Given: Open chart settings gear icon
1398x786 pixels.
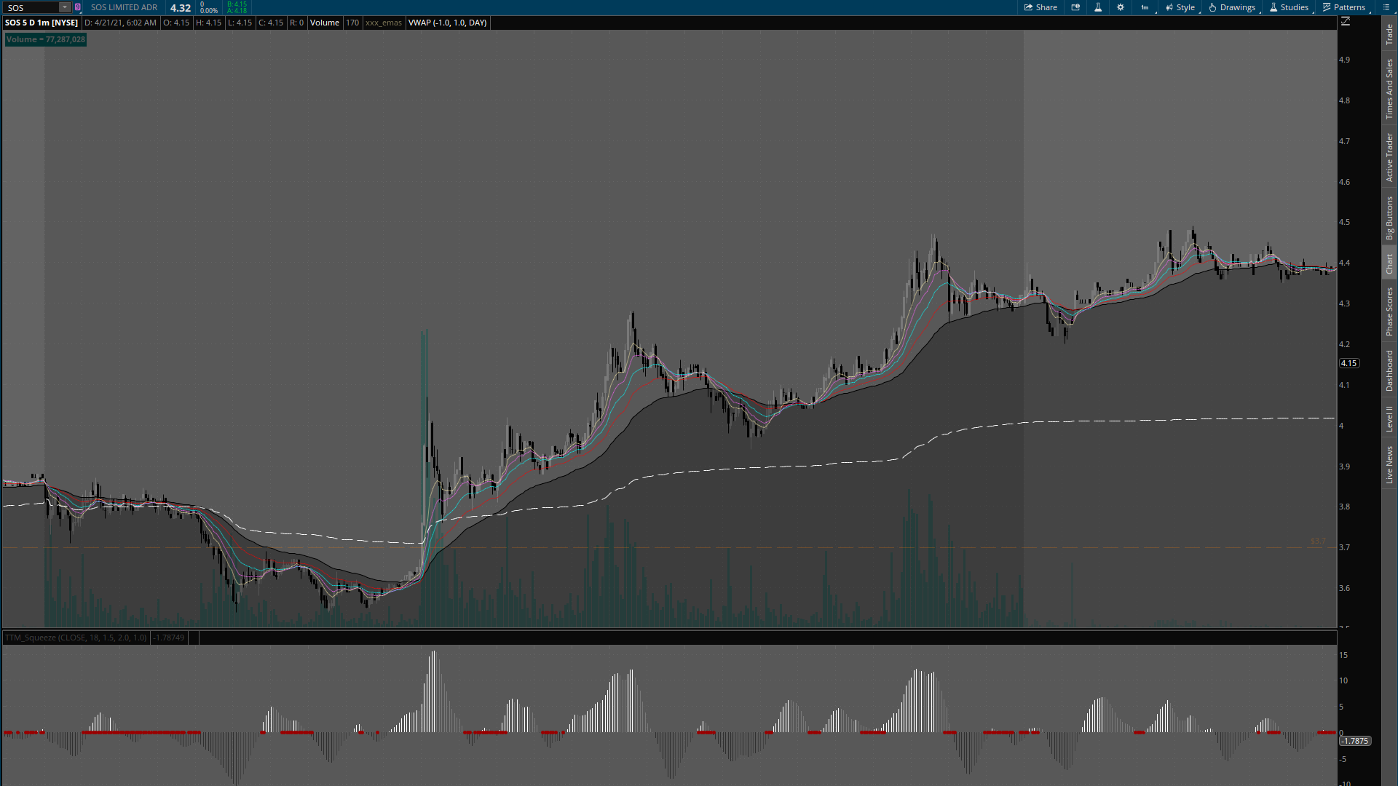Looking at the screenshot, I should [x=1121, y=7].
